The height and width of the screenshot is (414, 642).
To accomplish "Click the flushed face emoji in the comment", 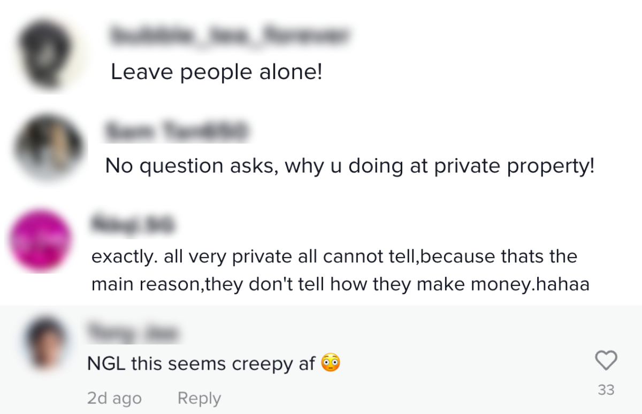I will 331,364.
